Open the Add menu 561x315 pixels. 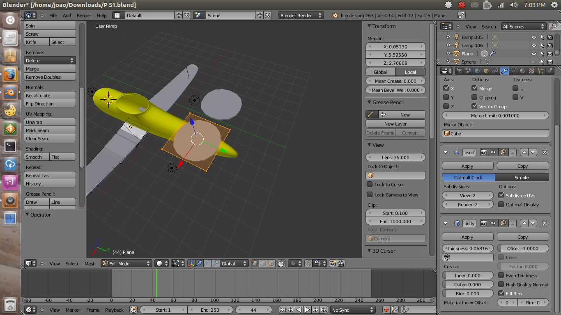click(67, 16)
